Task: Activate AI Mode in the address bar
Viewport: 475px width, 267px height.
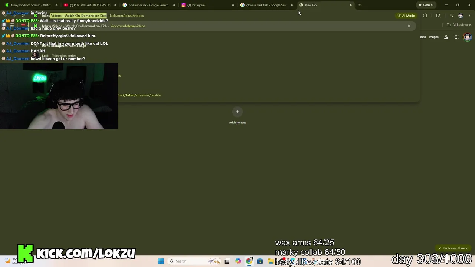Action: coord(406,16)
